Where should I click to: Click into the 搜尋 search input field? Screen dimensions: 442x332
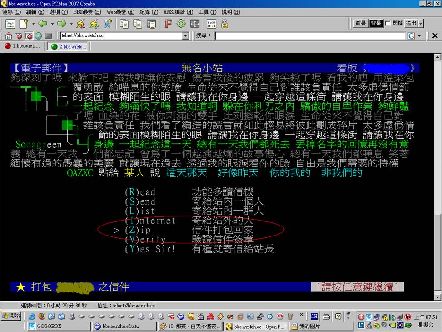click(x=310, y=36)
